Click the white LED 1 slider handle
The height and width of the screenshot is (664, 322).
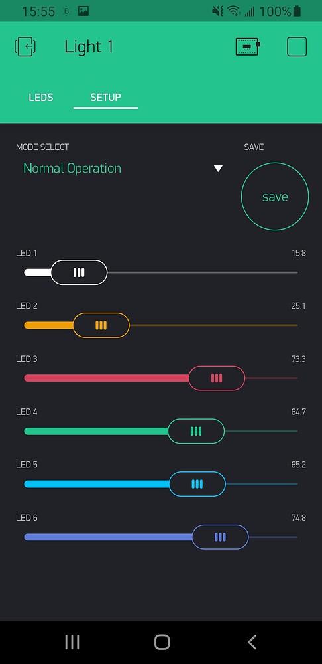79,272
